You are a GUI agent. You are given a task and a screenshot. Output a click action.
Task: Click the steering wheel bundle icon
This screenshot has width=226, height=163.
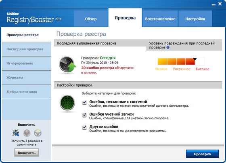click(38, 133)
